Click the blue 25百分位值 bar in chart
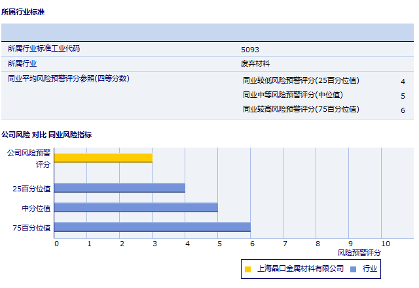The image size is (419, 288). point(119,188)
